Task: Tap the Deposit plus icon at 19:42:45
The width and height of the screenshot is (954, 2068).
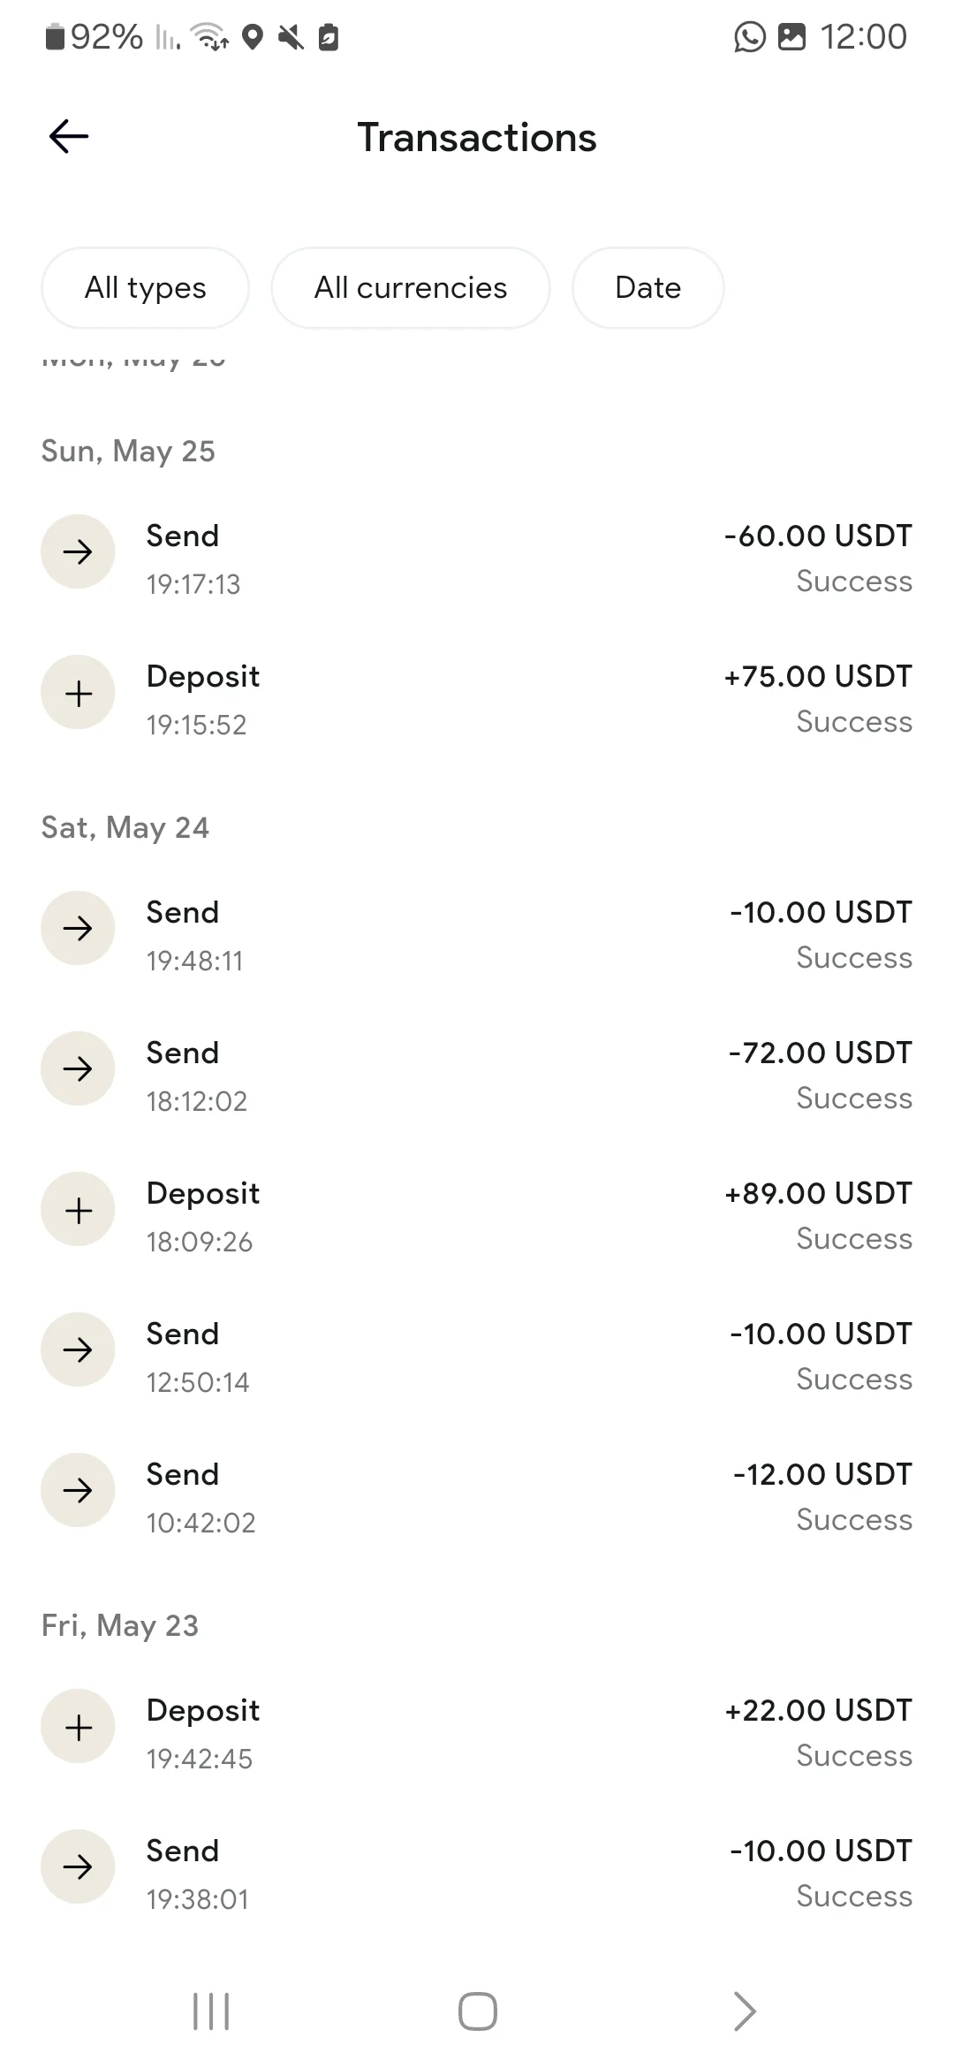Action: (78, 1727)
